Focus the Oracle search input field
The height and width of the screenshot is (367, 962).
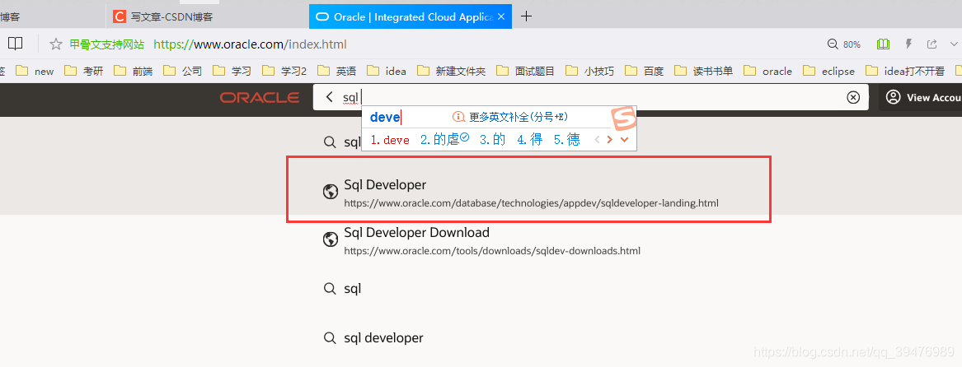590,97
